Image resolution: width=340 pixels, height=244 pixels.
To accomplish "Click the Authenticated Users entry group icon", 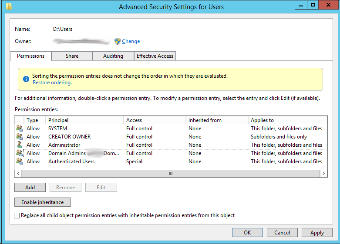I will [20, 161].
